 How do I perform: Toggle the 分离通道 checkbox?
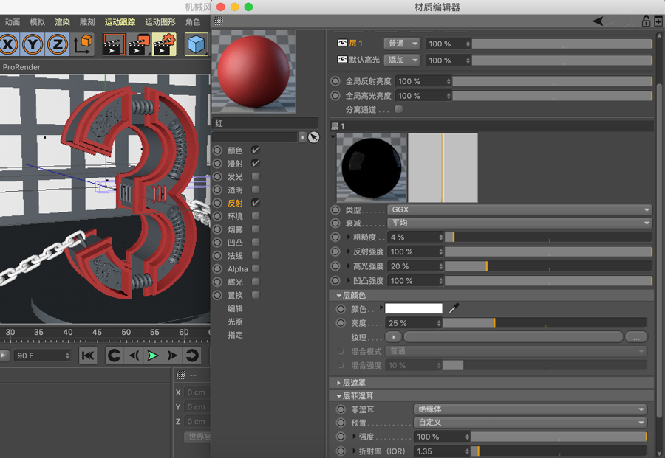(398, 108)
